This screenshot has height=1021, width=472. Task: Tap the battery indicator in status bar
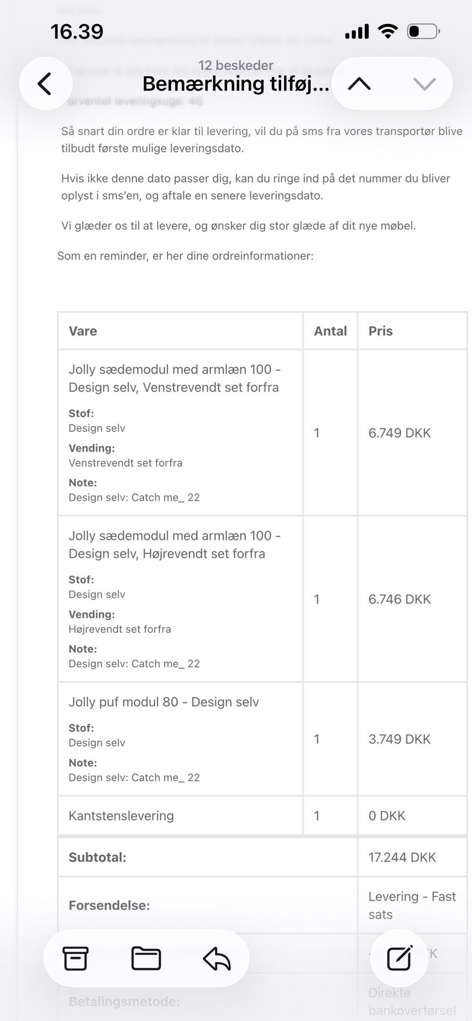[423, 31]
